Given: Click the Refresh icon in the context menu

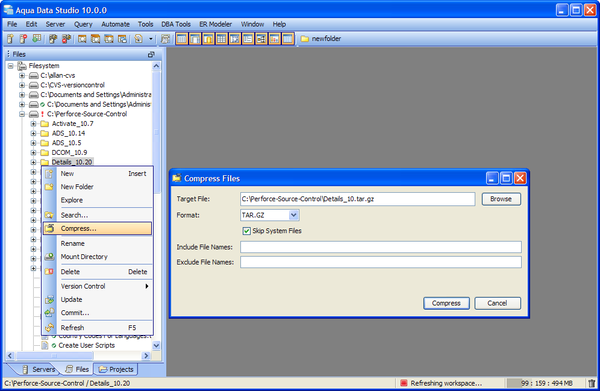Looking at the screenshot, I should pos(49,328).
